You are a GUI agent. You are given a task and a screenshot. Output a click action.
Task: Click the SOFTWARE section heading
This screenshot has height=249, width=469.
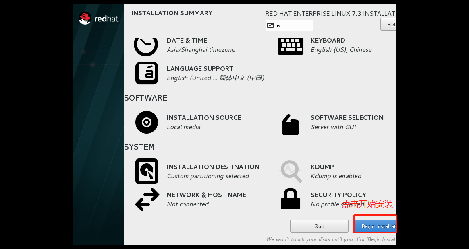146,98
